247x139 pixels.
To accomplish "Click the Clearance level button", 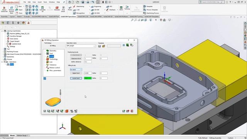I will (76, 58).
